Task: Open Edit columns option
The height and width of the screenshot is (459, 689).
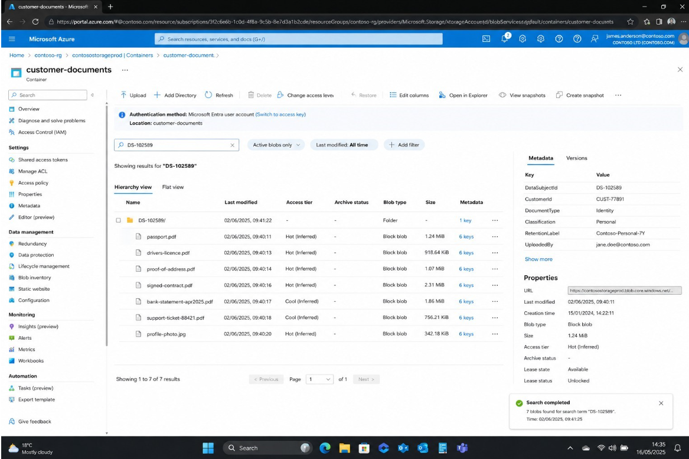Action: pyautogui.click(x=409, y=95)
